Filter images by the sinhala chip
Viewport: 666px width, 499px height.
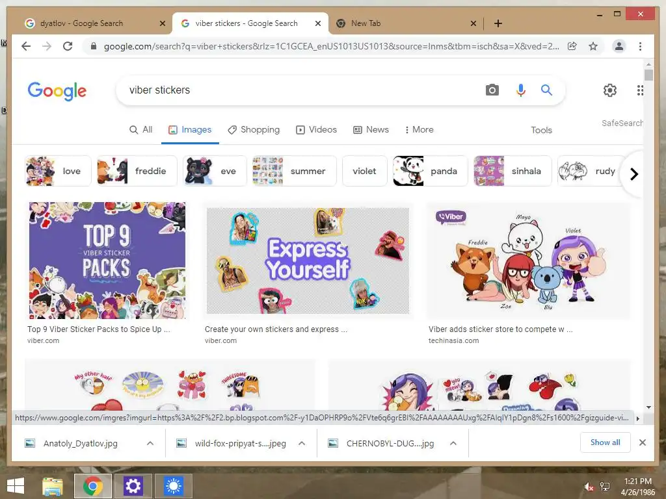pyautogui.click(x=513, y=171)
